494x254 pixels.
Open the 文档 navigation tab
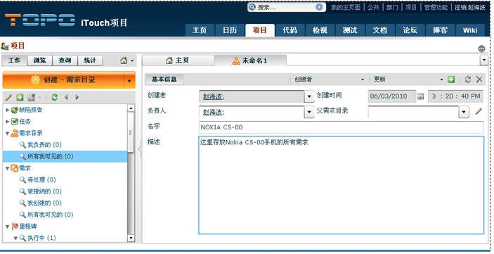coord(380,30)
